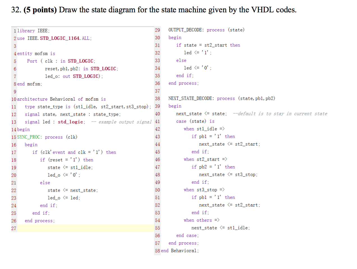Click the example output signal comment on line 13
The image size is (357, 269).
[125, 122]
